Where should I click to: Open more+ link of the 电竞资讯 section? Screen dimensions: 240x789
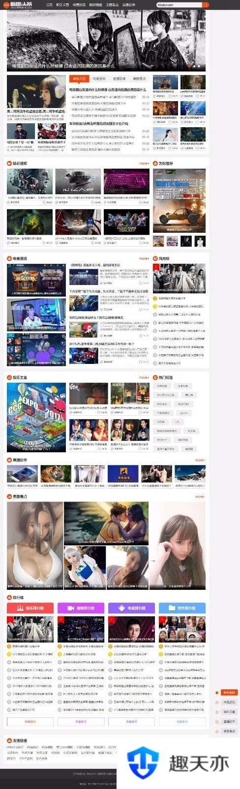pos(144,258)
